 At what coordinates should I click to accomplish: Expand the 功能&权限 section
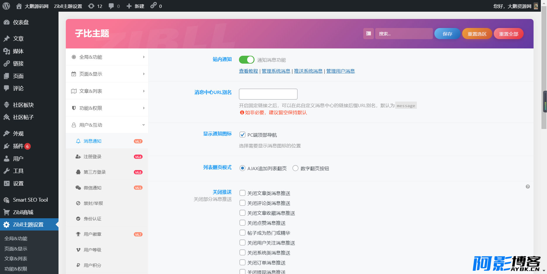[x=107, y=108]
